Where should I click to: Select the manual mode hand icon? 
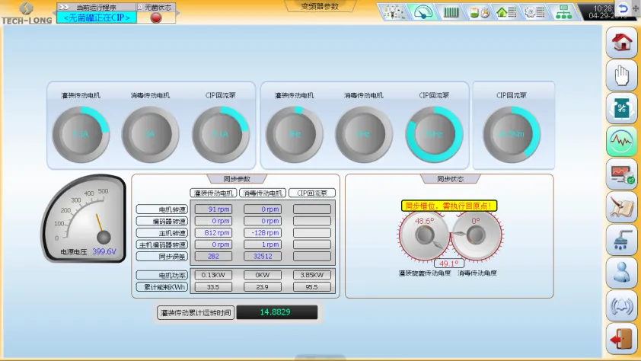click(621, 75)
